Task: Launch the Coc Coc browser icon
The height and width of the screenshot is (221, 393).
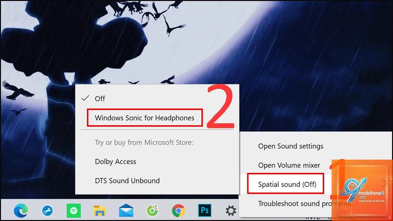Action: pyautogui.click(x=152, y=211)
